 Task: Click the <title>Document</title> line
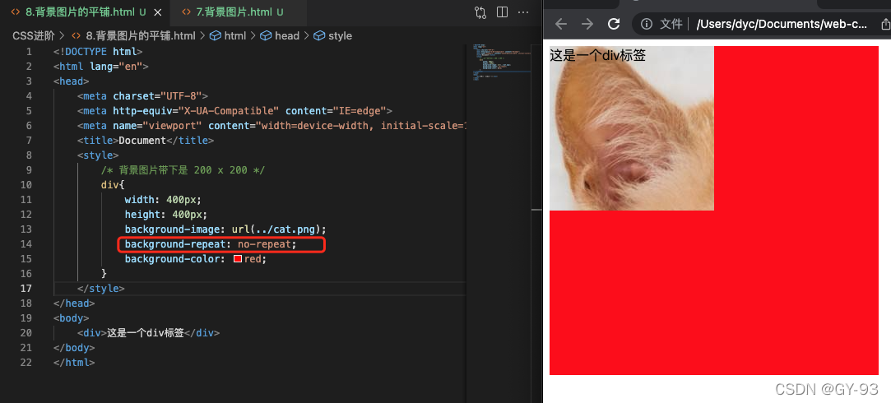coord(146,141)
